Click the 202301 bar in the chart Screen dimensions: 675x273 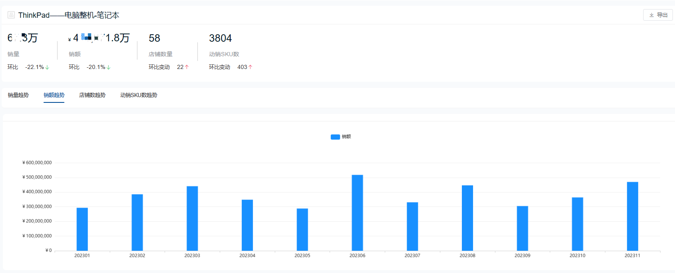[x=82, y=229]
